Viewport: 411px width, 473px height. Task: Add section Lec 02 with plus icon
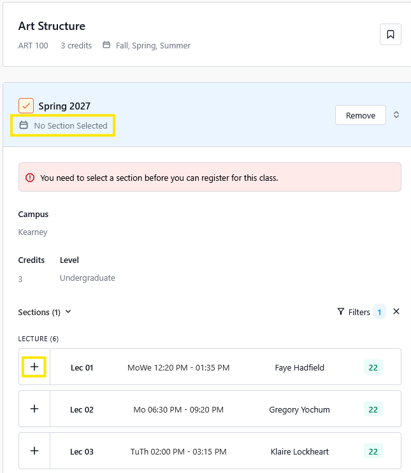pyautogui.click(x=34, y=409)
